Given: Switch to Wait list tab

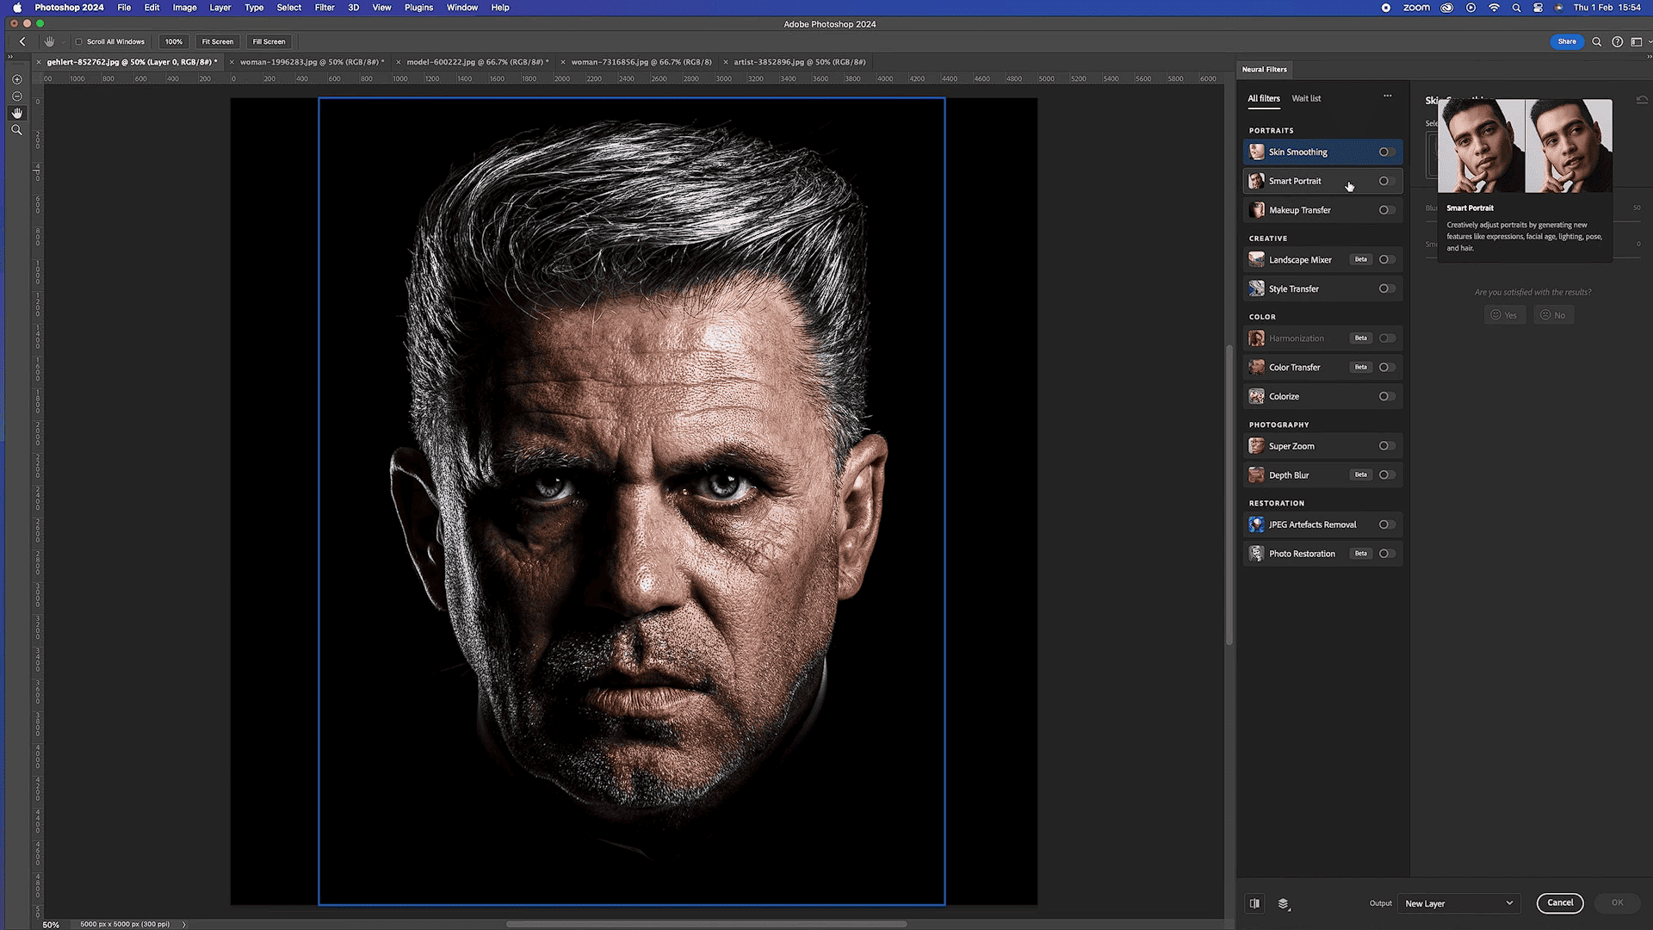Looking at the screenshot, I should pos(1306,99).
